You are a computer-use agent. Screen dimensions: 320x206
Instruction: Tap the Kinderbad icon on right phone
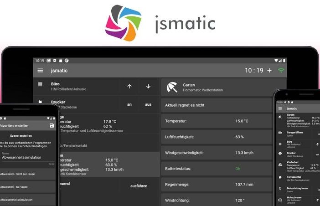click(x=280, y=165)
